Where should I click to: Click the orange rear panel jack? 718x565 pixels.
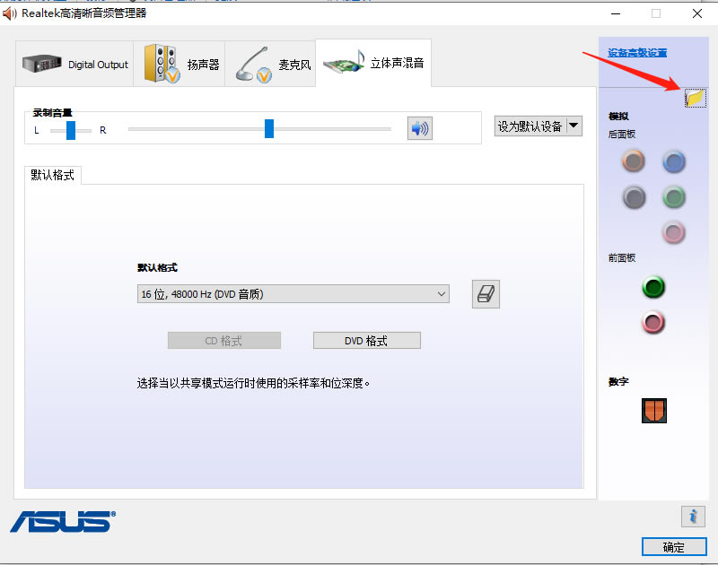tap(634, 161)
